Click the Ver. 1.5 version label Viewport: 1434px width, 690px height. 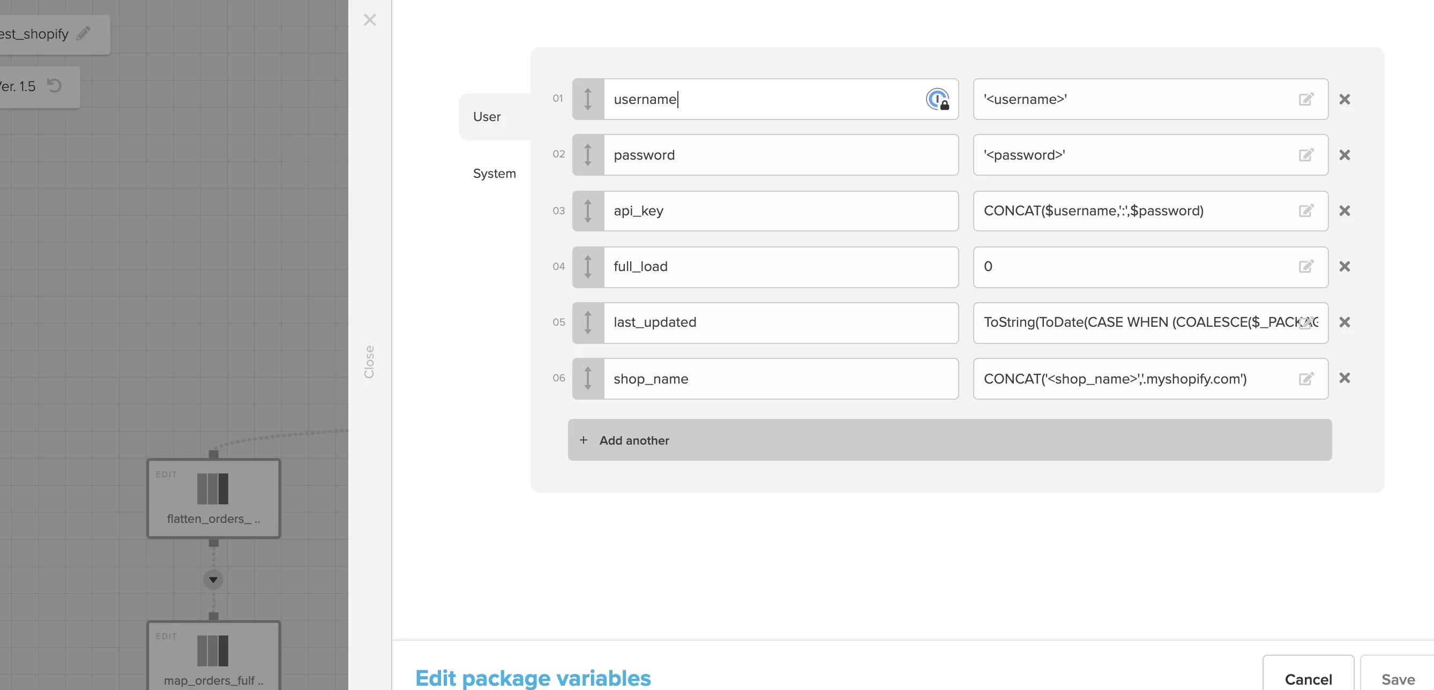pyautogui.click(x=18, y=86)
